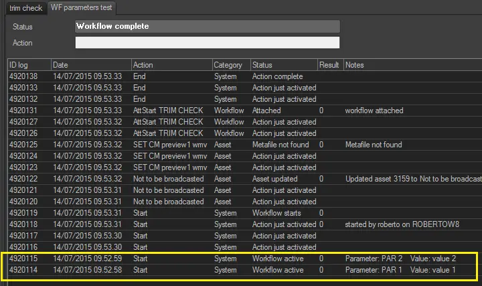
Task: Sort the log by Date column header
Action: pos(90,65)
